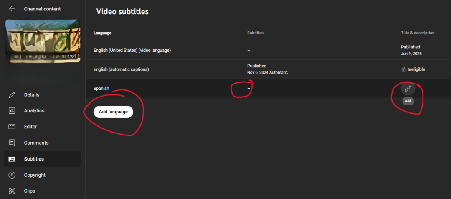Click the Language column header

[102, 33]
